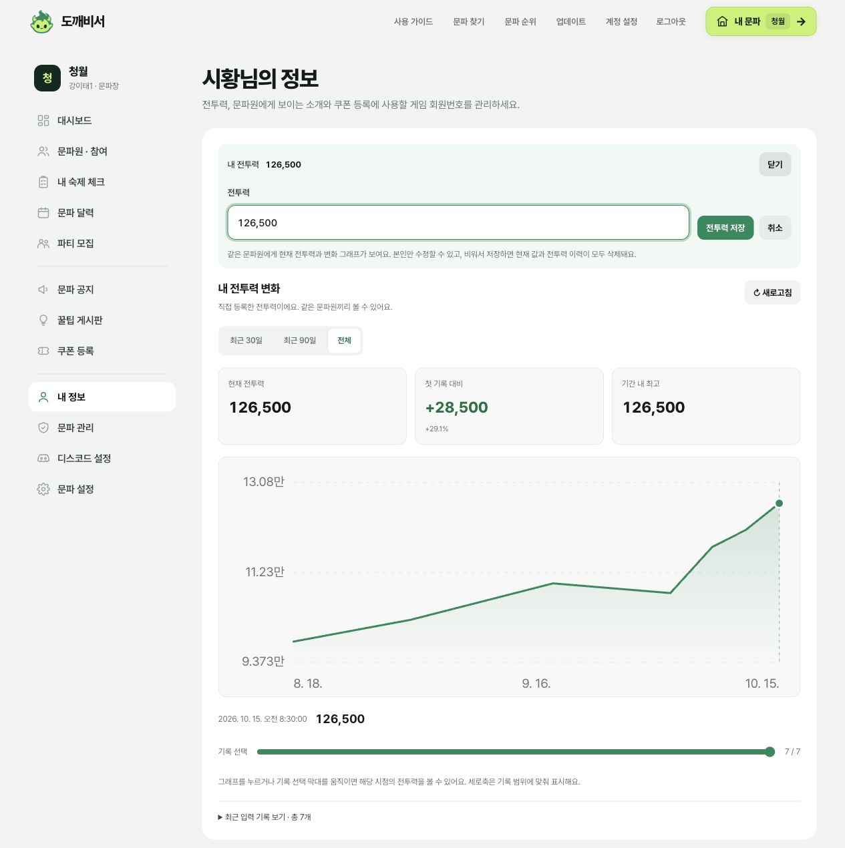Image resolution: width=845 pixels, height=848 pixels.
Task: Click the +29.1% change value
Action: click(437, 429)
